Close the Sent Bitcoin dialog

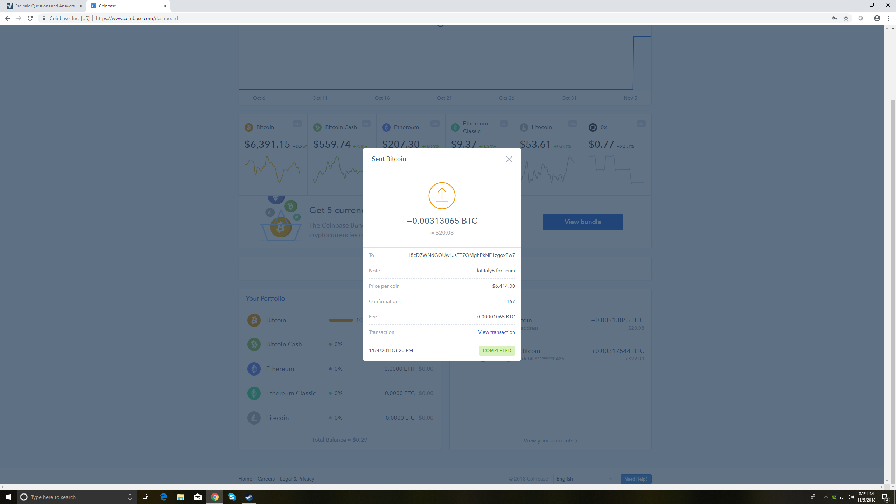tap(509, 159)
